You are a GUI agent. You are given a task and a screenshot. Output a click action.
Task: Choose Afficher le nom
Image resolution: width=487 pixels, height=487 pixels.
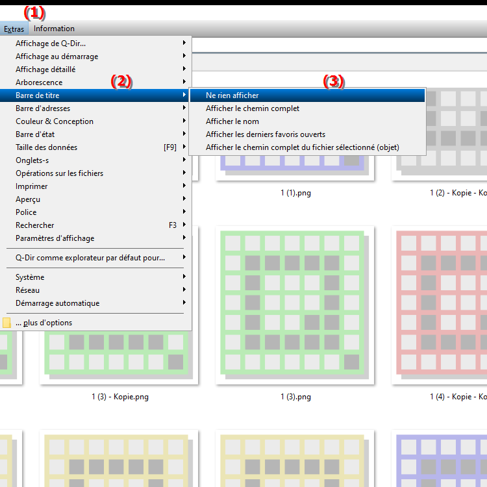pyautogui.click(x=307, y=121)
